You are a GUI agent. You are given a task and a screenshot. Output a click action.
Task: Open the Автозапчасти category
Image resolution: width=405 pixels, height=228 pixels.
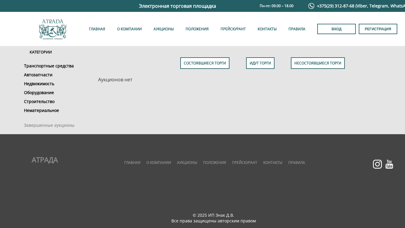point(38,75)
